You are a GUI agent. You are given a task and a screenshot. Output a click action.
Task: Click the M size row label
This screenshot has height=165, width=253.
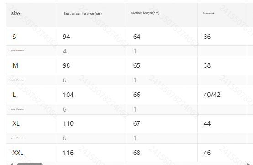point(16,65)
